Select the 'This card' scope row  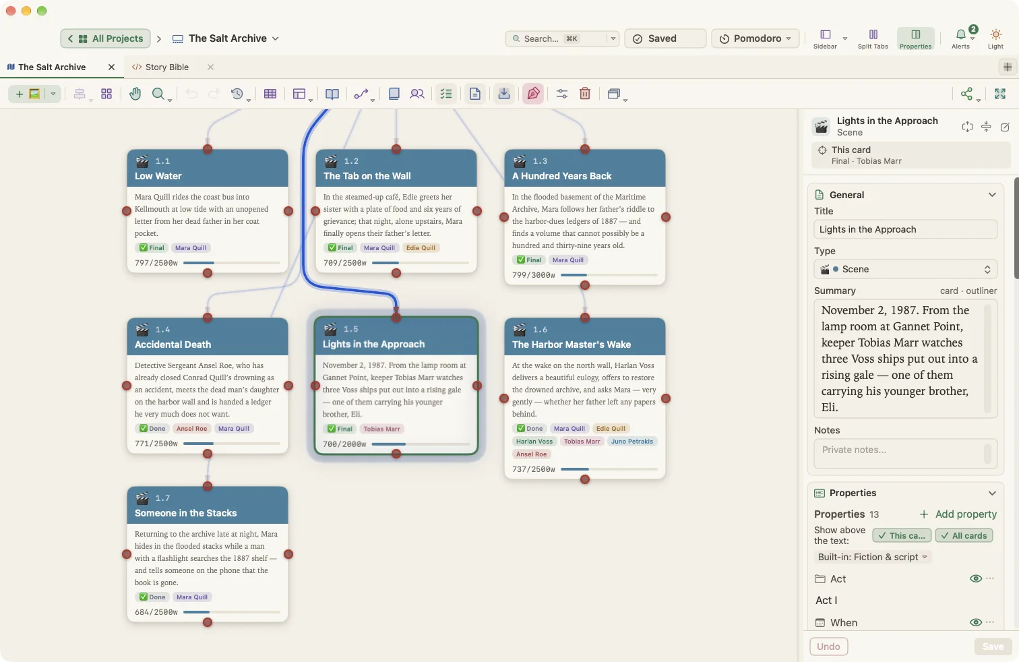pos(910,155)
